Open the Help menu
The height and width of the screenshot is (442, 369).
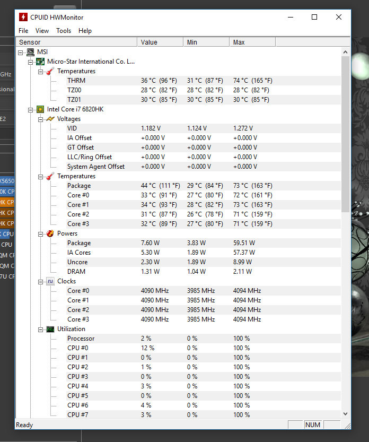click(x=85, y=31)
